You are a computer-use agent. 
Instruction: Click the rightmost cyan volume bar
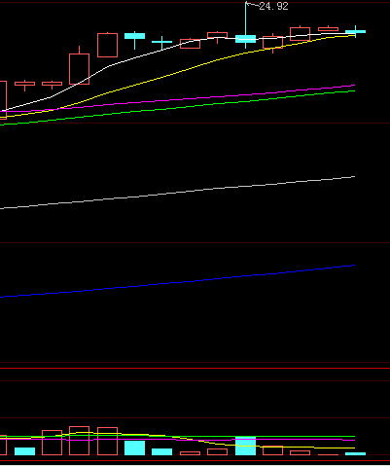pos(355,453)
